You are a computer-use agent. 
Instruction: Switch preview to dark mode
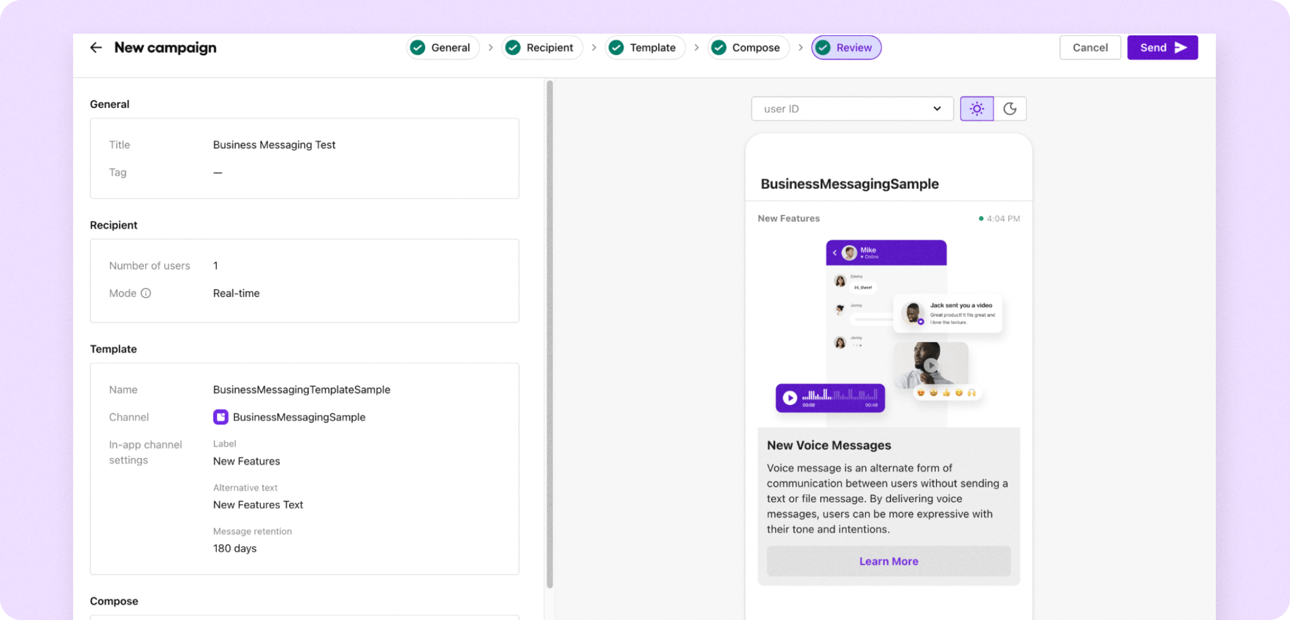pyautogui.click(x=1010, y=109)
